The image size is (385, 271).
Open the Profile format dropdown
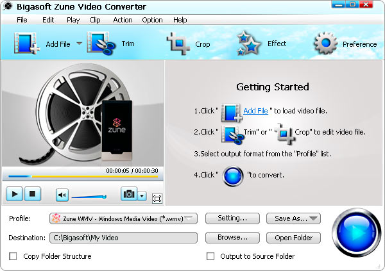[123, 218]
